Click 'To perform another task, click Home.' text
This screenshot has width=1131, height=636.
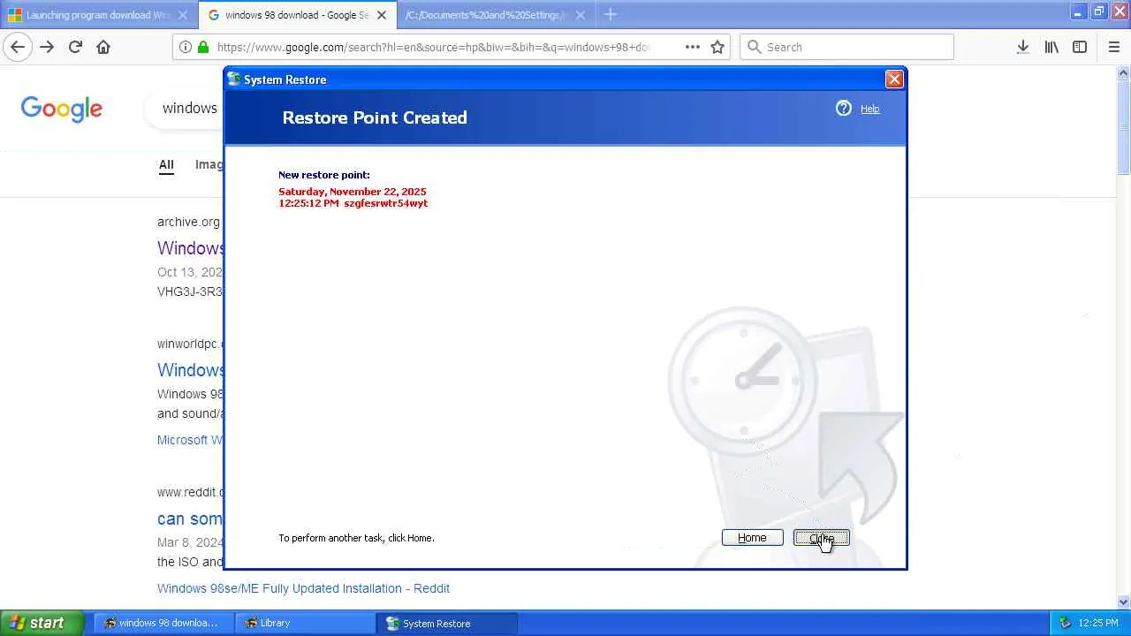(356, 538)
